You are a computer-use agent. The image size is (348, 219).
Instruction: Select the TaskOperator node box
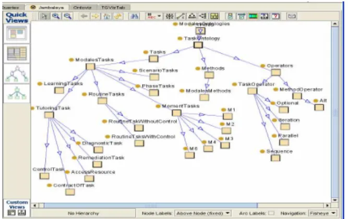(x=253, y=91)
